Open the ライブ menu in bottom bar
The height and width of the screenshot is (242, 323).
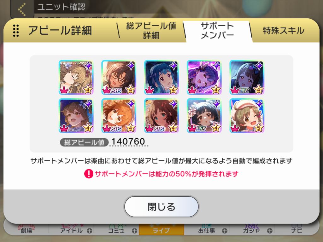[x=161, y=230]
